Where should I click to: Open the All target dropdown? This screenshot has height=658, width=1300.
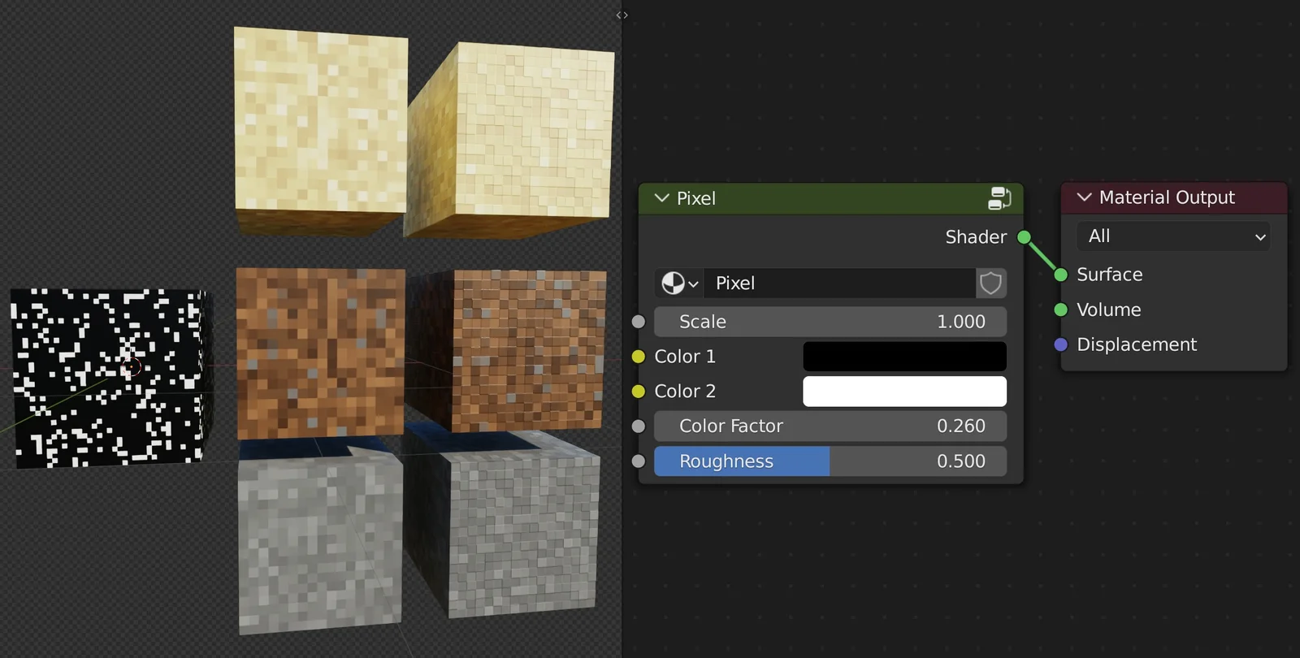point(1173,236)
